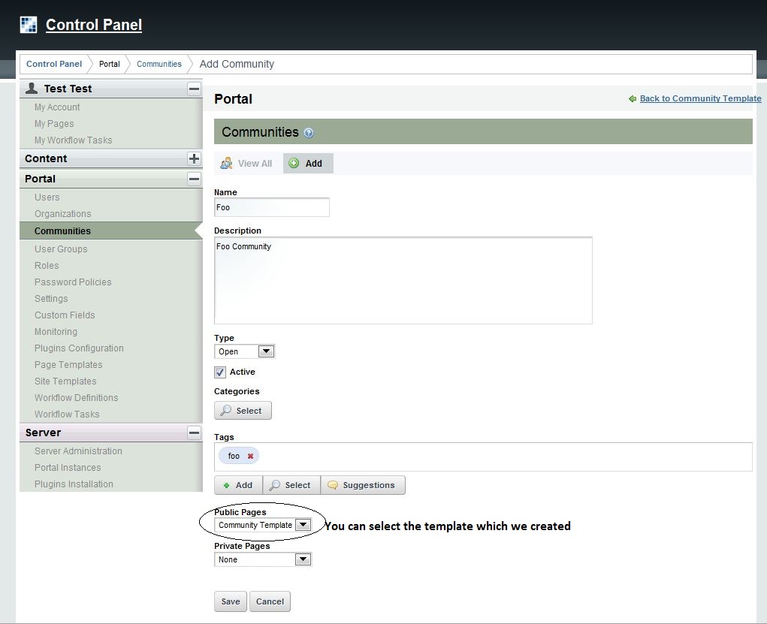
Task: Remove the foo tag with red x
Action: click(250, 457)
